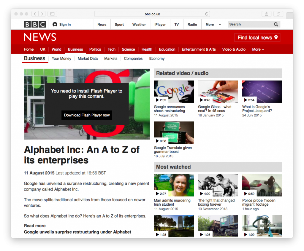This screenshot has width=304, height=251.
Task: Open TV in the BBC top bar
Action: pos(176,25)
